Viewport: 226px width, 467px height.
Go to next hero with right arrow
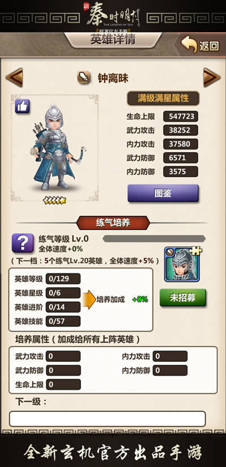212,78
